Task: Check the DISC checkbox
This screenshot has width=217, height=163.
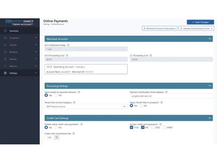Action: coord(153,127)
